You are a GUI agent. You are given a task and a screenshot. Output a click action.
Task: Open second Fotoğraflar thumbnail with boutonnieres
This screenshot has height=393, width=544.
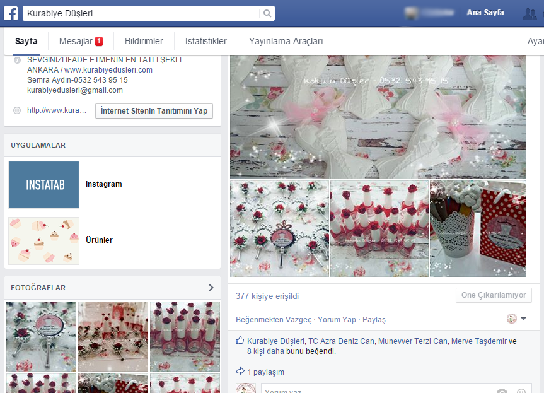point(113,336)
